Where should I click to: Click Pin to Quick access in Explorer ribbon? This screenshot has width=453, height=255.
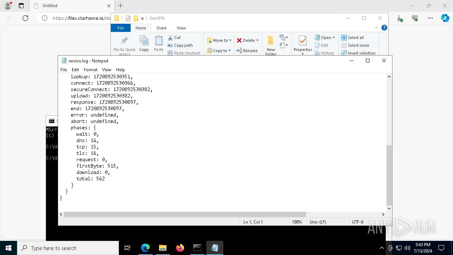pos(125,45)
